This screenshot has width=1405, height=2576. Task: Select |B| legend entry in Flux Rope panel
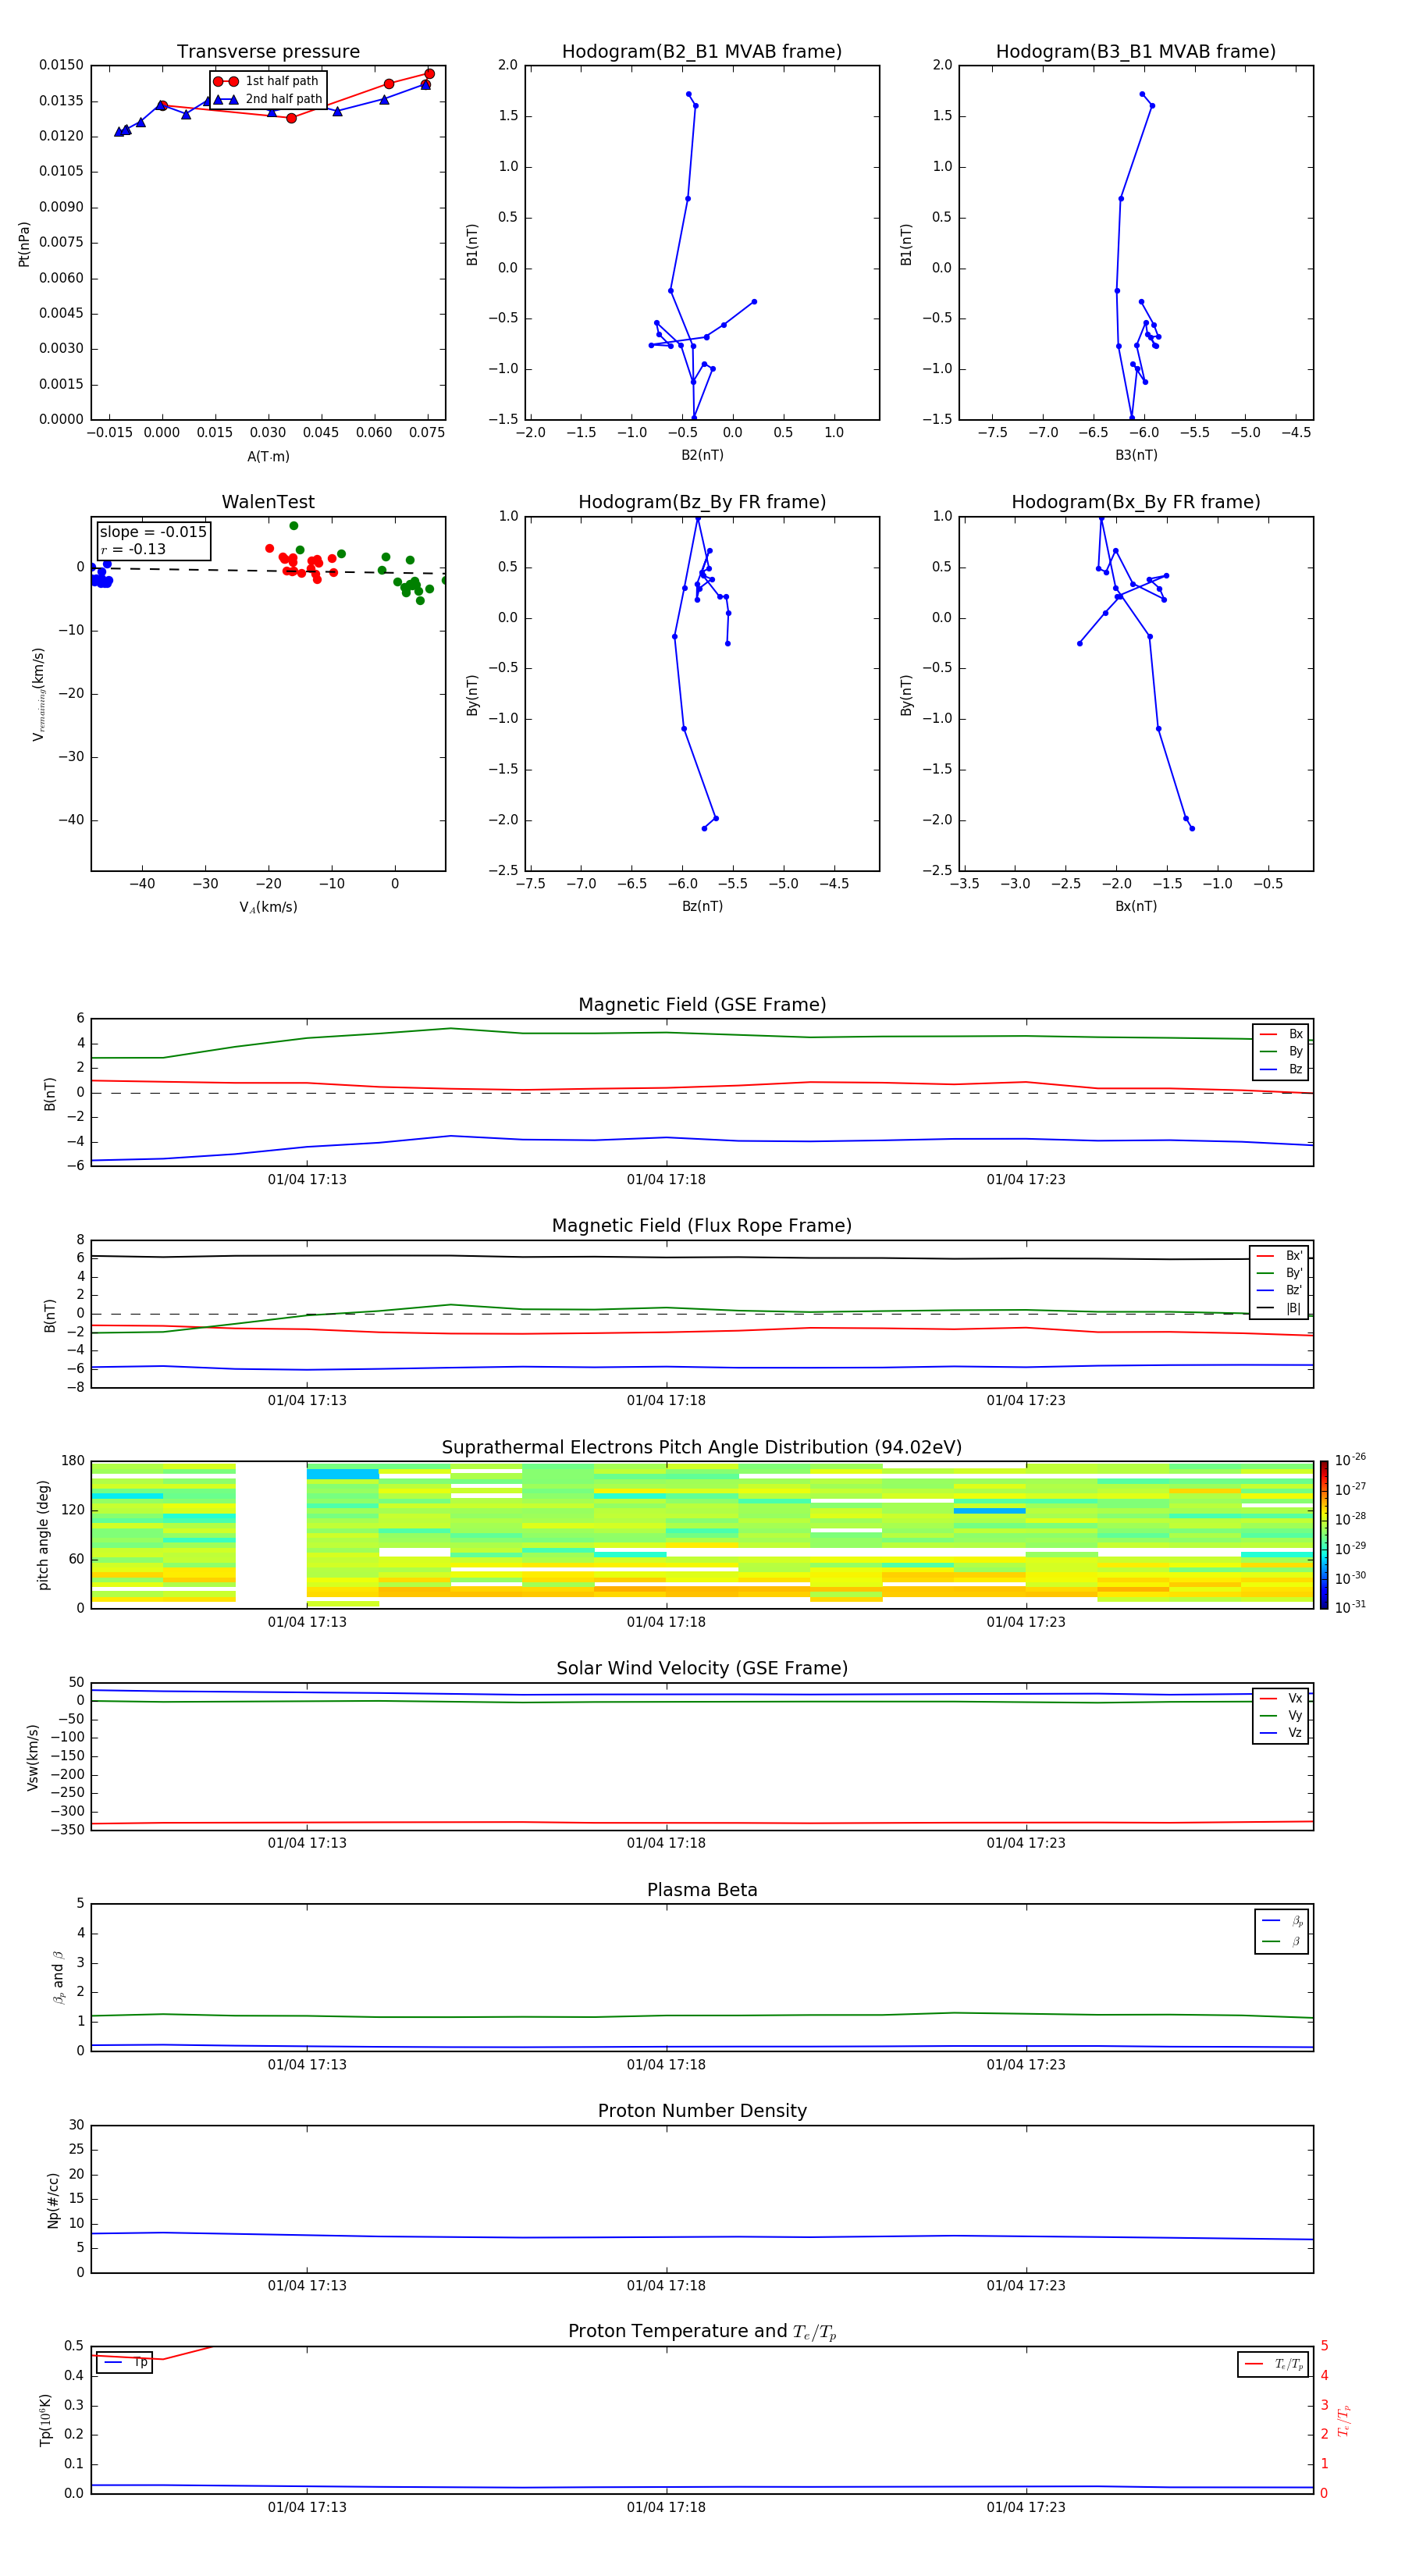(x=1279, y=1308)
